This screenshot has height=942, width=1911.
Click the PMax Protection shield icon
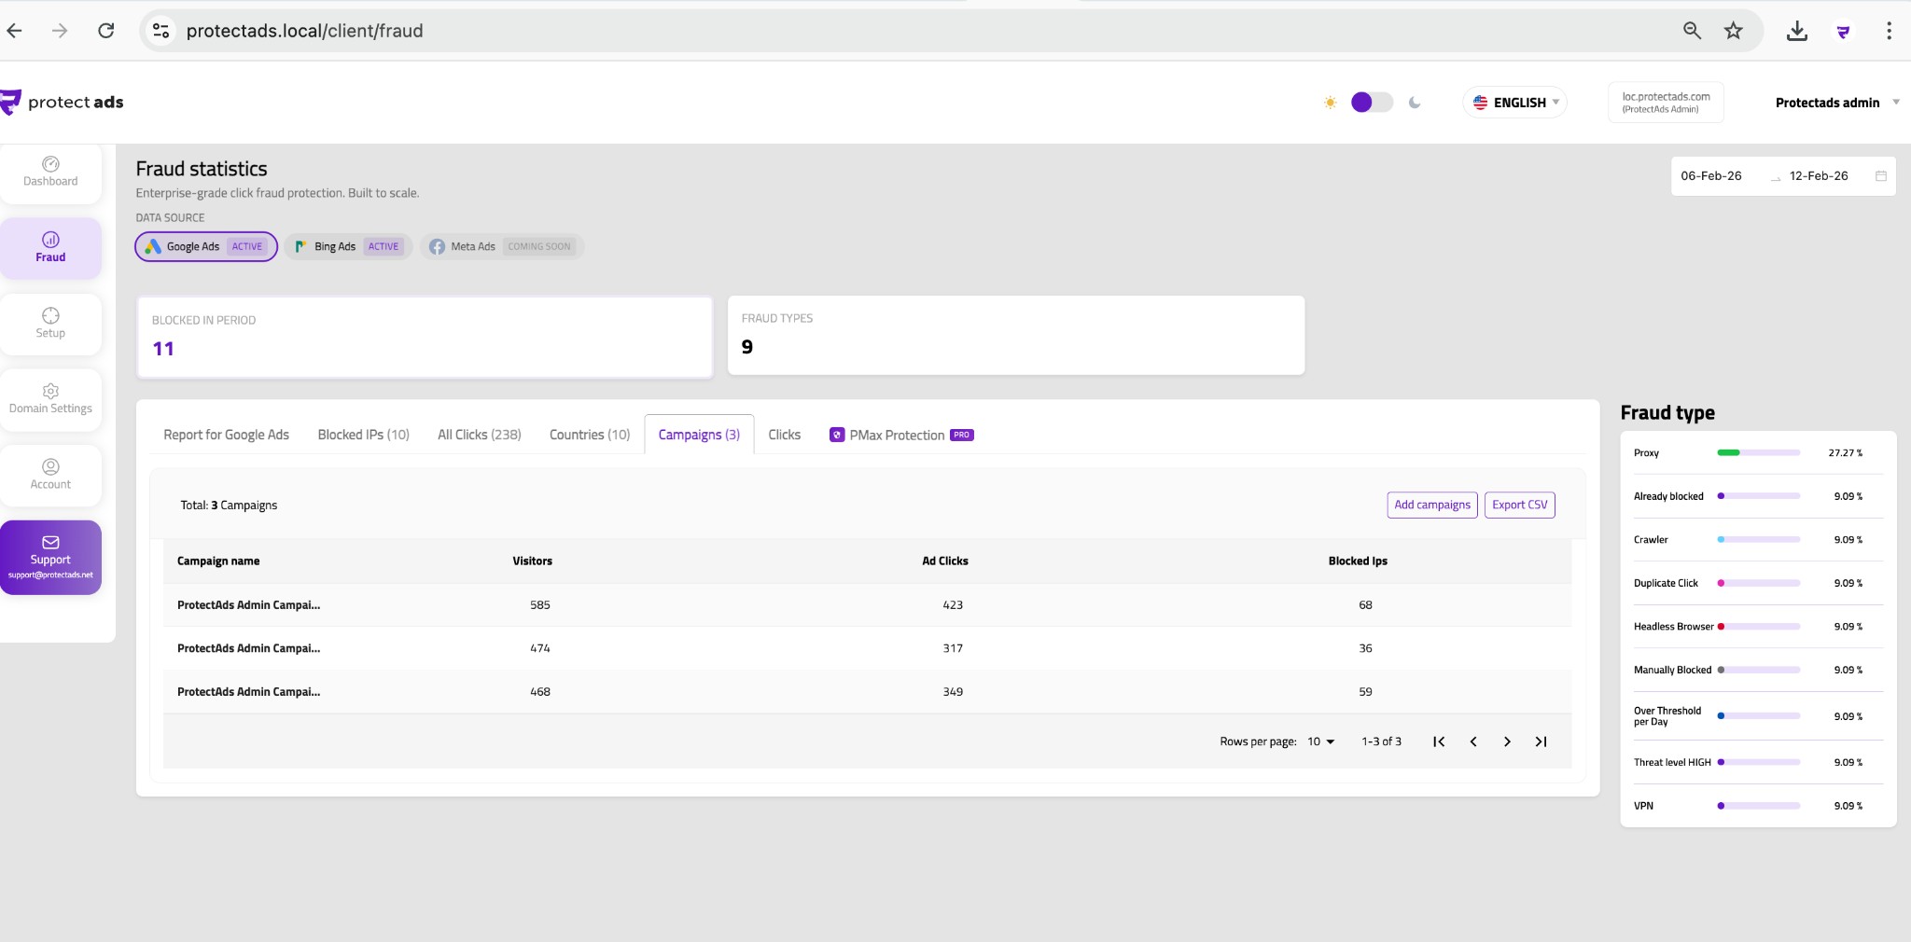tap(836, 435)
